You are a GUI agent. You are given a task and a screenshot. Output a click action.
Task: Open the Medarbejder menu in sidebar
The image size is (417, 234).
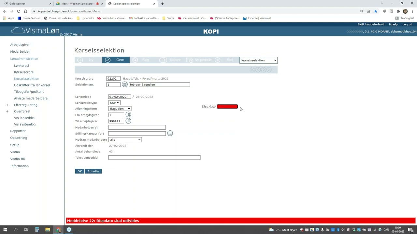[x=20, y=51]
